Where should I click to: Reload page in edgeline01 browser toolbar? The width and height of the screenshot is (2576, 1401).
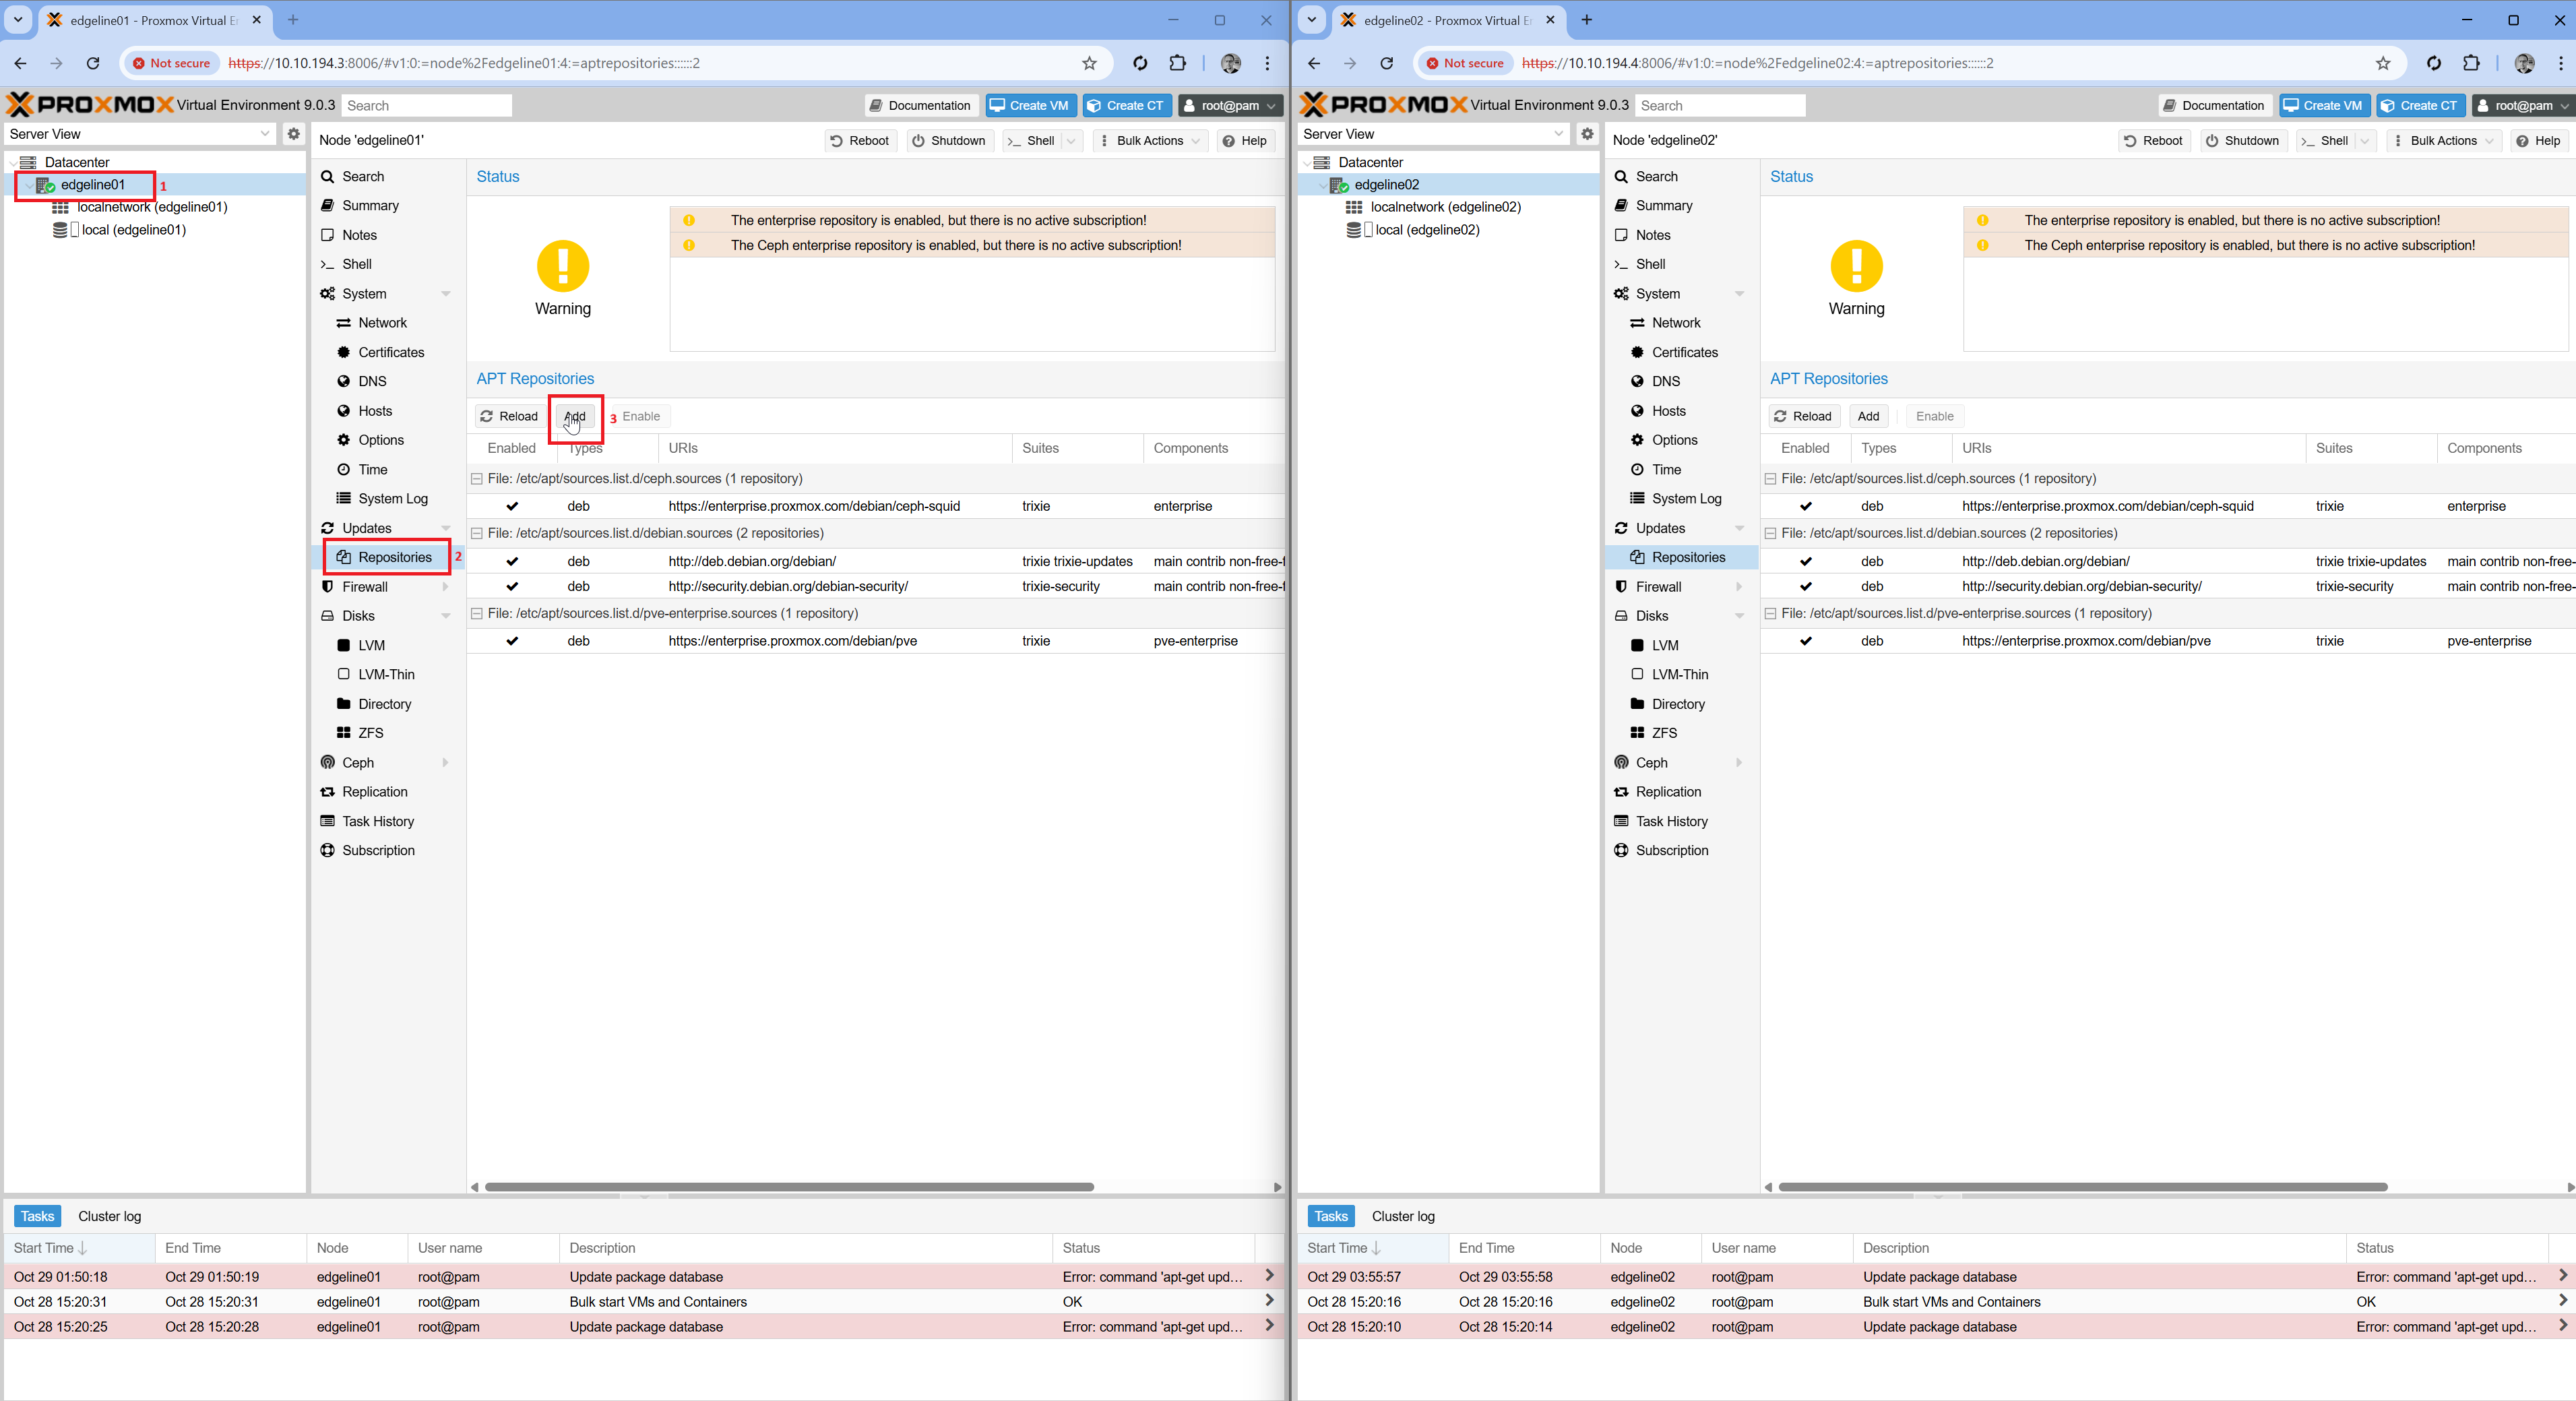(93, 63)
